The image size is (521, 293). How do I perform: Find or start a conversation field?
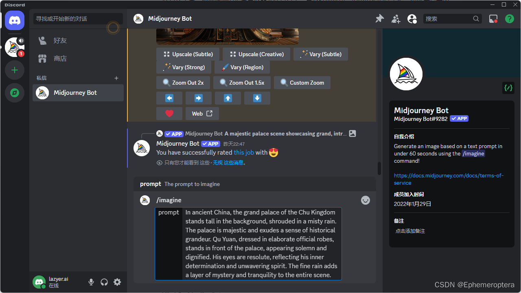coord(78,19)
